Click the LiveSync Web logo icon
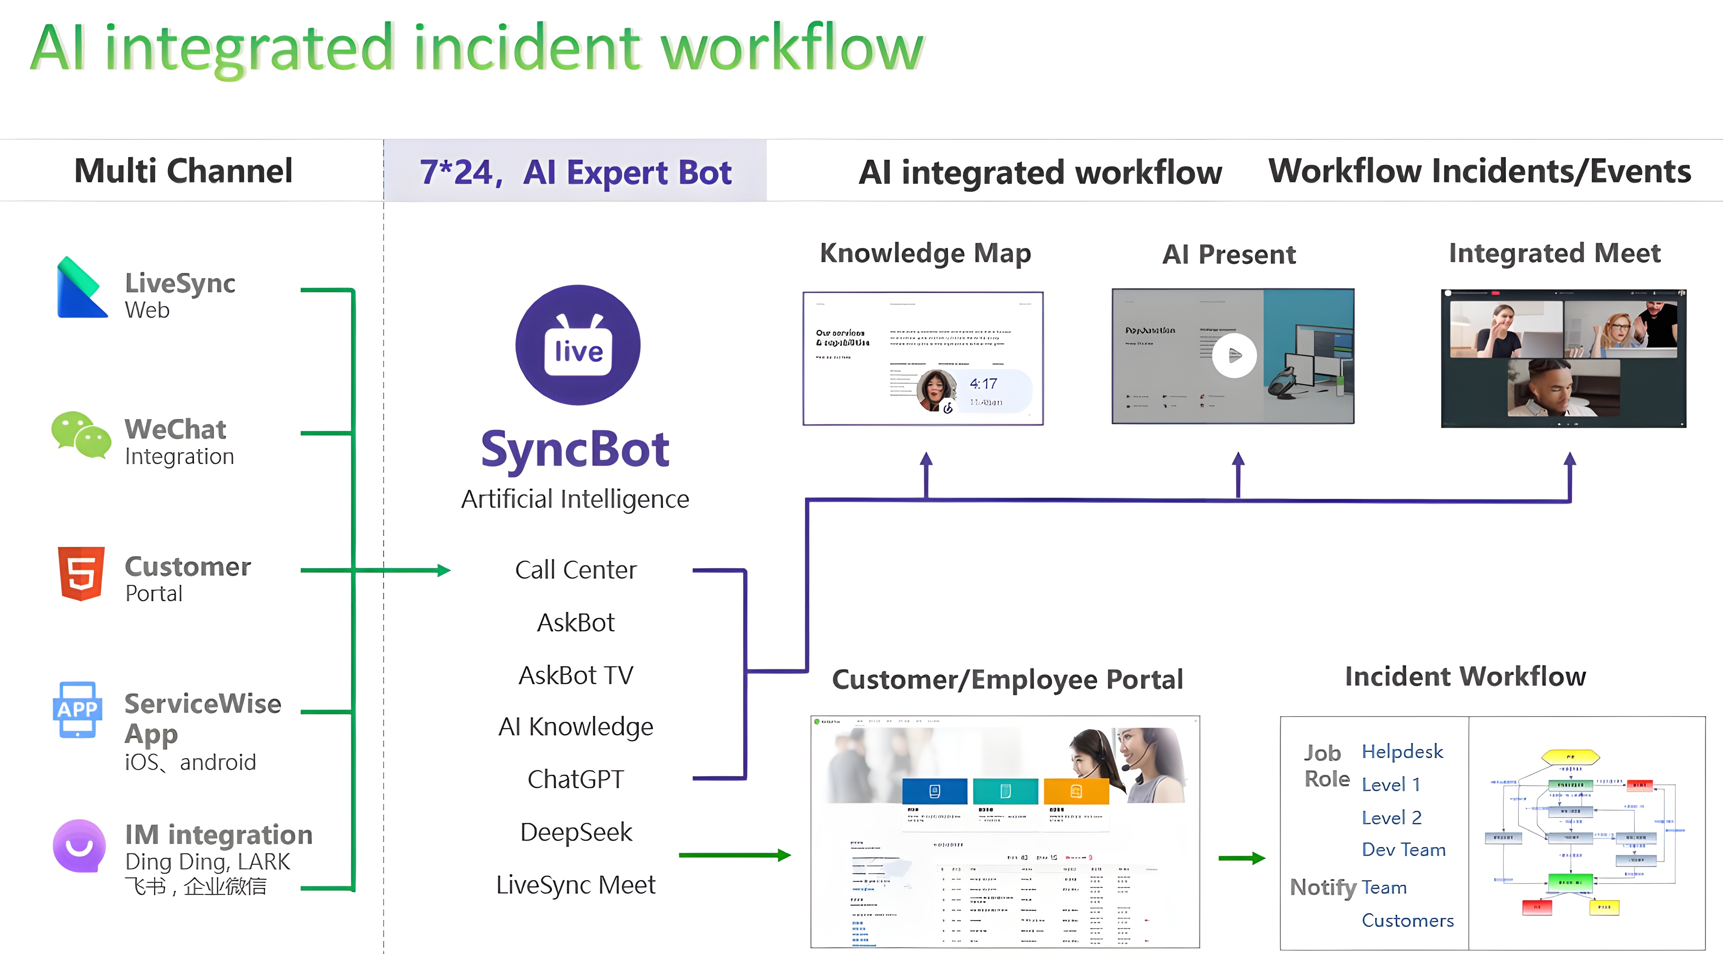 pos(82,287)
